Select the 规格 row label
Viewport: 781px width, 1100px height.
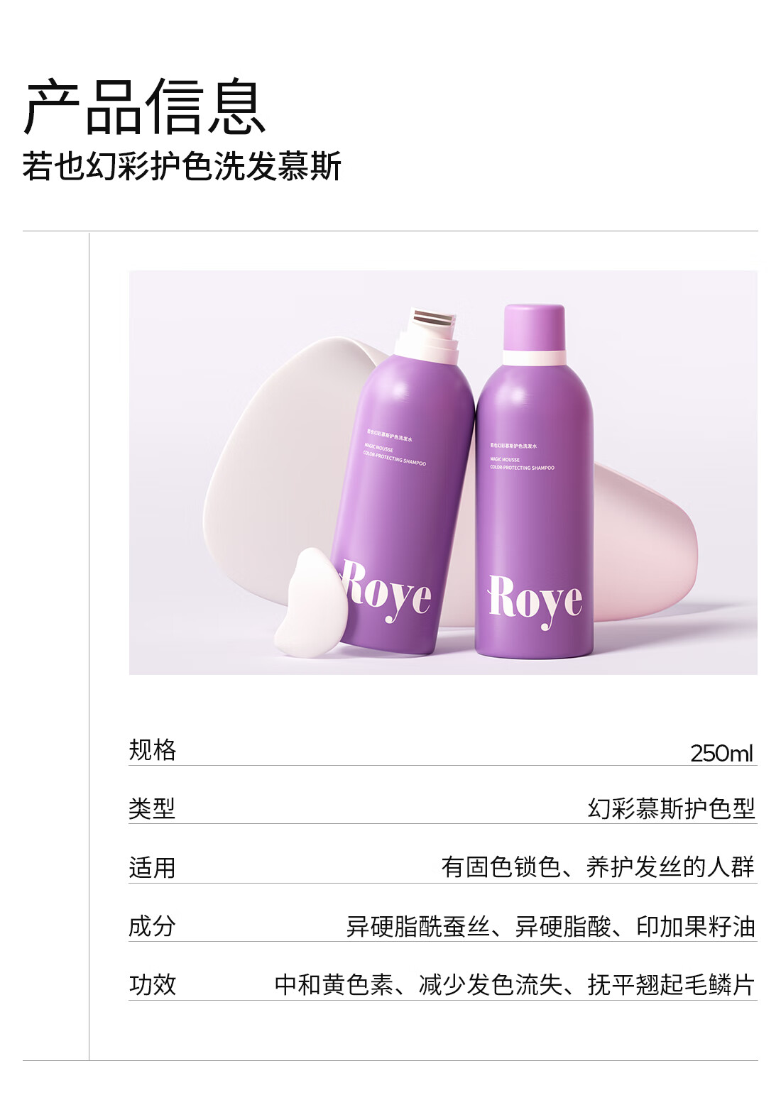tap(152, 749)
